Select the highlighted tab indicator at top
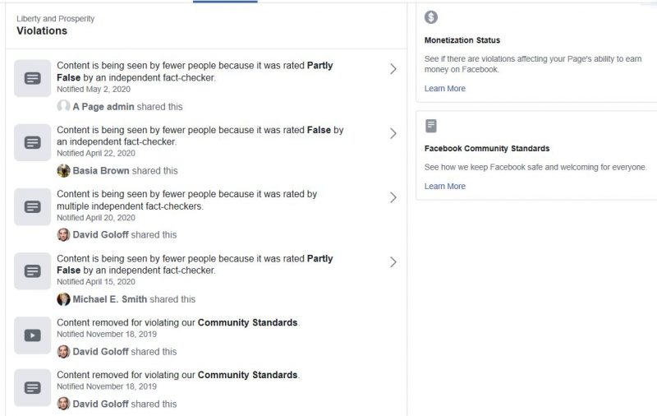Screen dimensions: 657x416 coord(225,2)
